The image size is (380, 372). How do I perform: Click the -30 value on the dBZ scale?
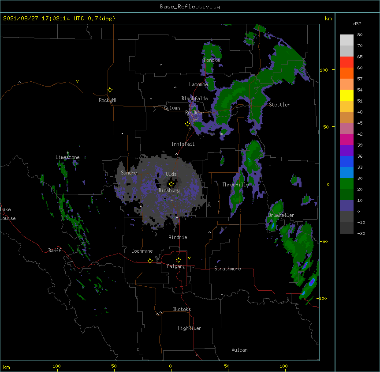coord(361,233)
